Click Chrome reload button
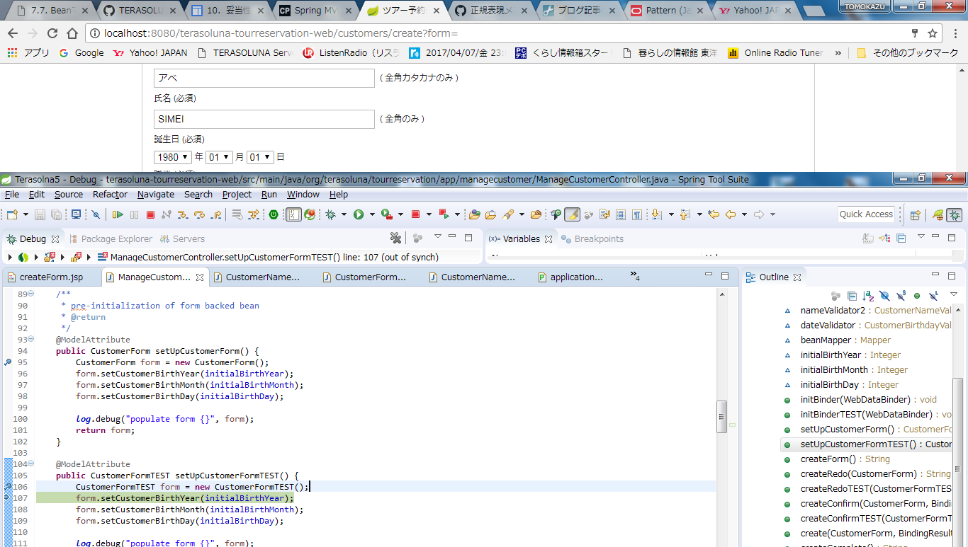This screenshot has width=968, height=547. pyautogui.click(x=52, y=33)
